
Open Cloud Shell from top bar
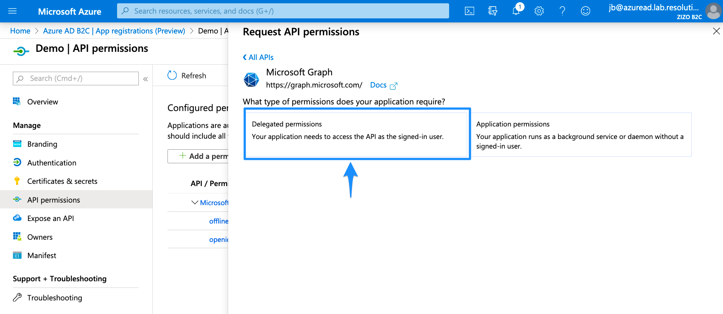pyautogui.click(x=469, y=11)
